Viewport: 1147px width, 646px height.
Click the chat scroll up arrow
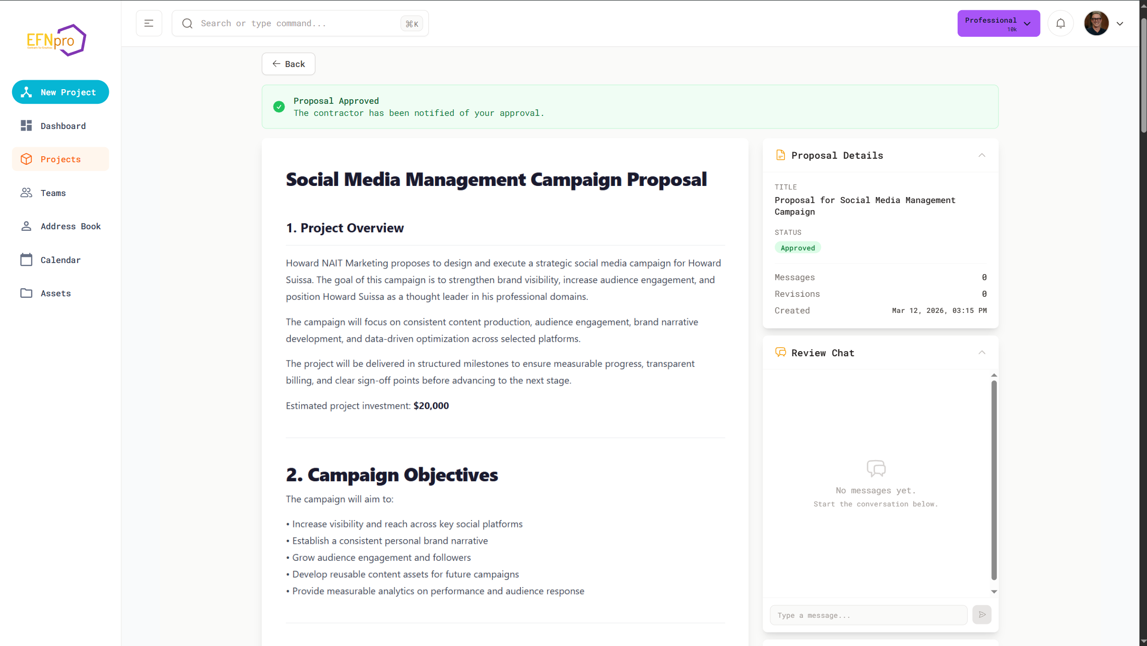(994, 375)
